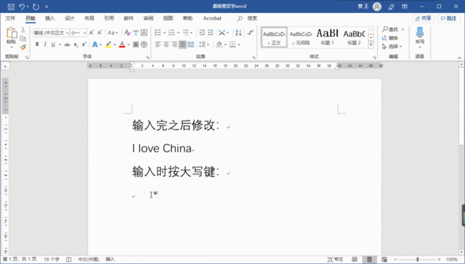Adjust the zoom slider handle
Screen dimensions: 465x264
418,260
